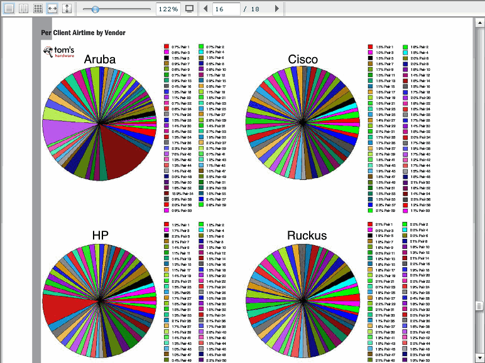The image size is (485, 363).
Task: Click "Pair 1" in the HP legend
Action: (185, 225)
